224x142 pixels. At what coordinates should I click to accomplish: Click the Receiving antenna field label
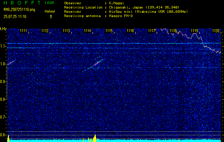coord(82,16)
